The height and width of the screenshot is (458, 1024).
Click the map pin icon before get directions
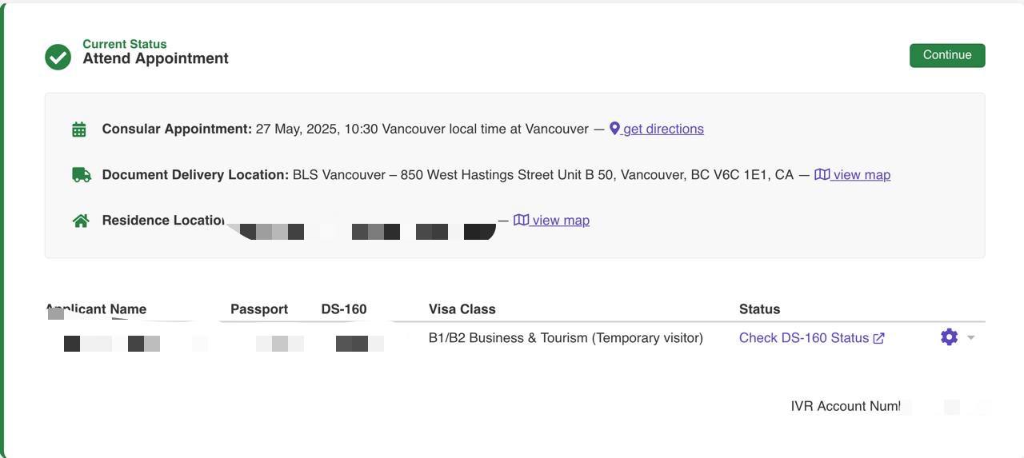pyautogui.click(x=614, y=129)
